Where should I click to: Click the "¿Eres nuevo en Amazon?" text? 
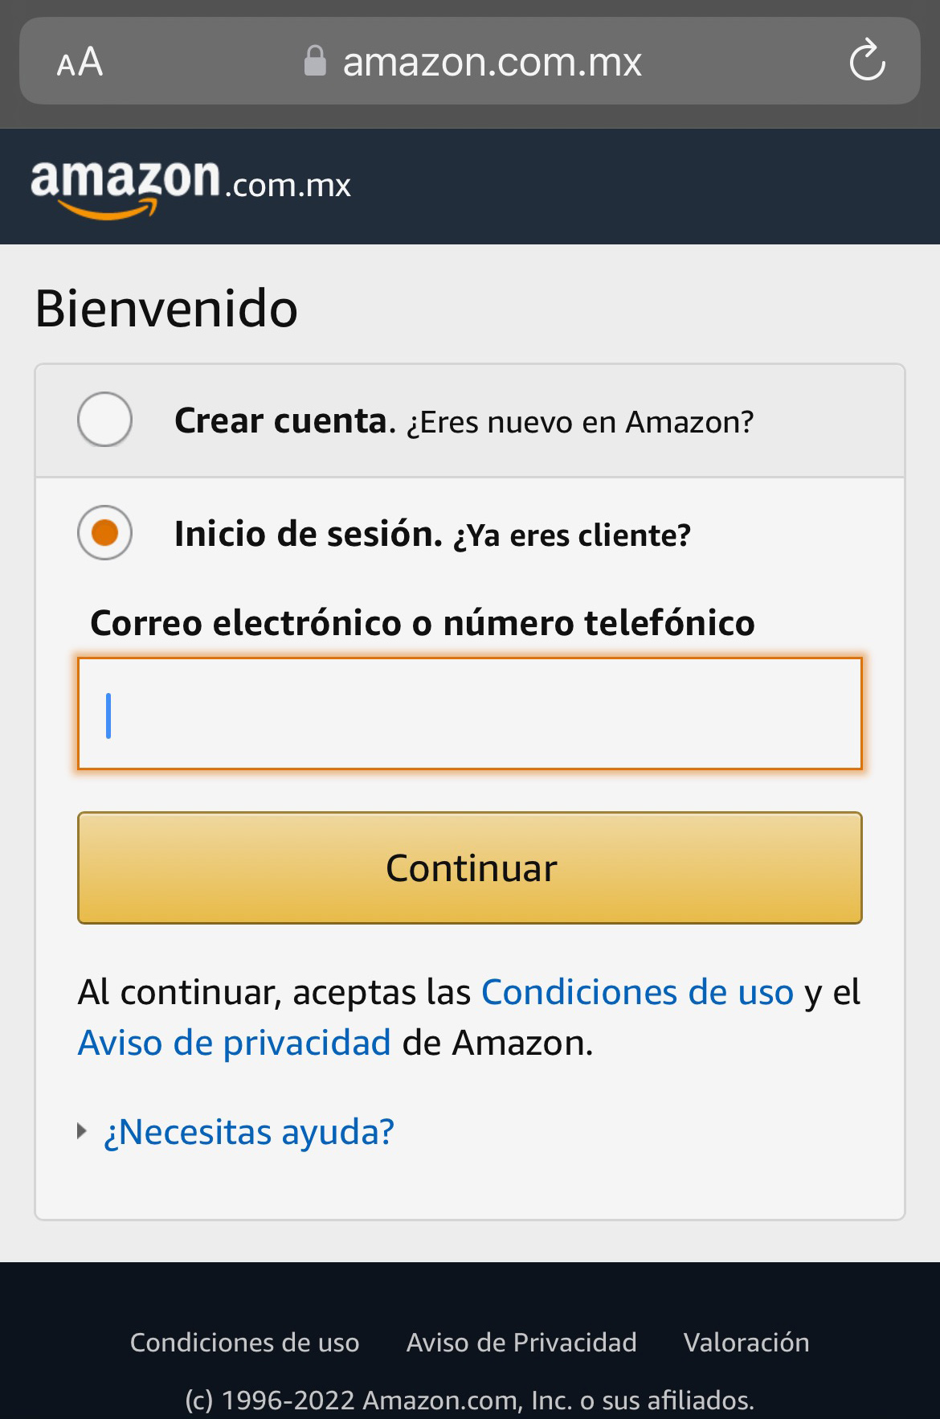tap(580, 422)
